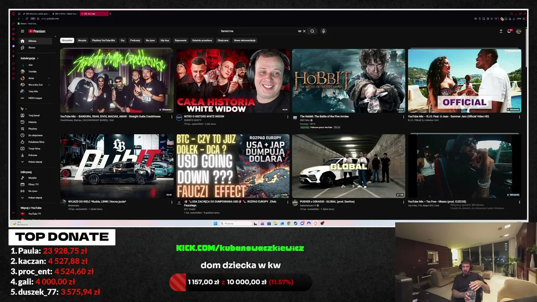This screenshot has width=537, height=302.
Task: Open options menu for WYJAZD DO KIELC video
Action: pos(172,202)
